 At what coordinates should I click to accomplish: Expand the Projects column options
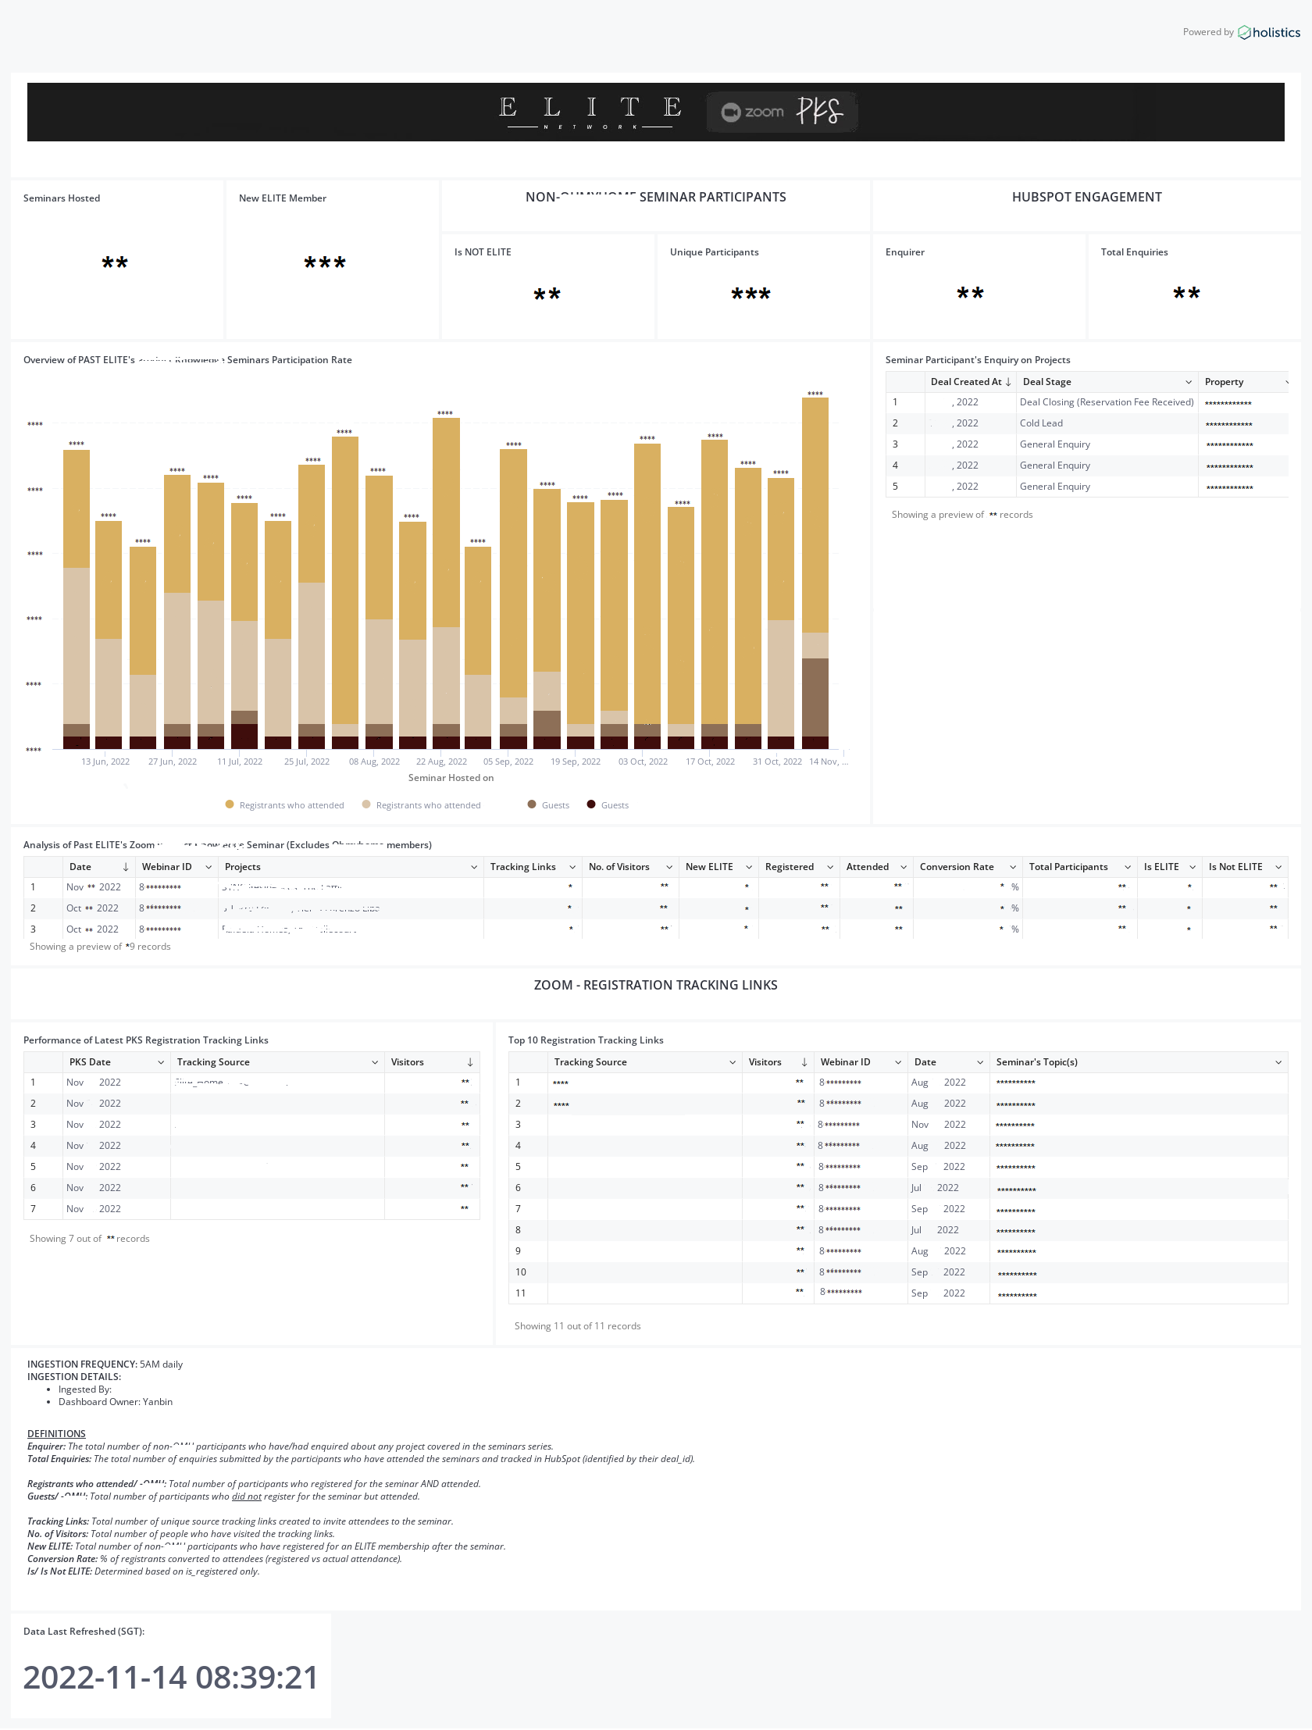click(x=474, y=867)
